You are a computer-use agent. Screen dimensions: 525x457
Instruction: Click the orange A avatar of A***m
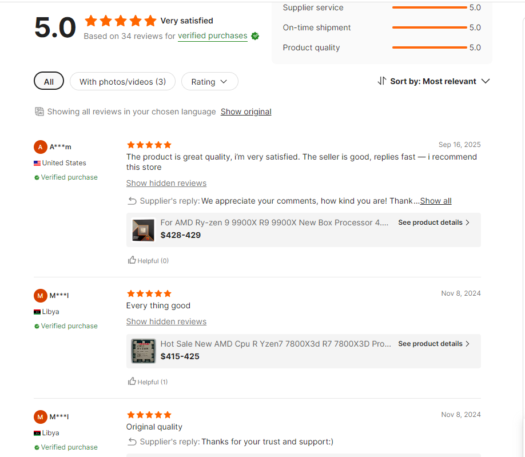(40, 147)
